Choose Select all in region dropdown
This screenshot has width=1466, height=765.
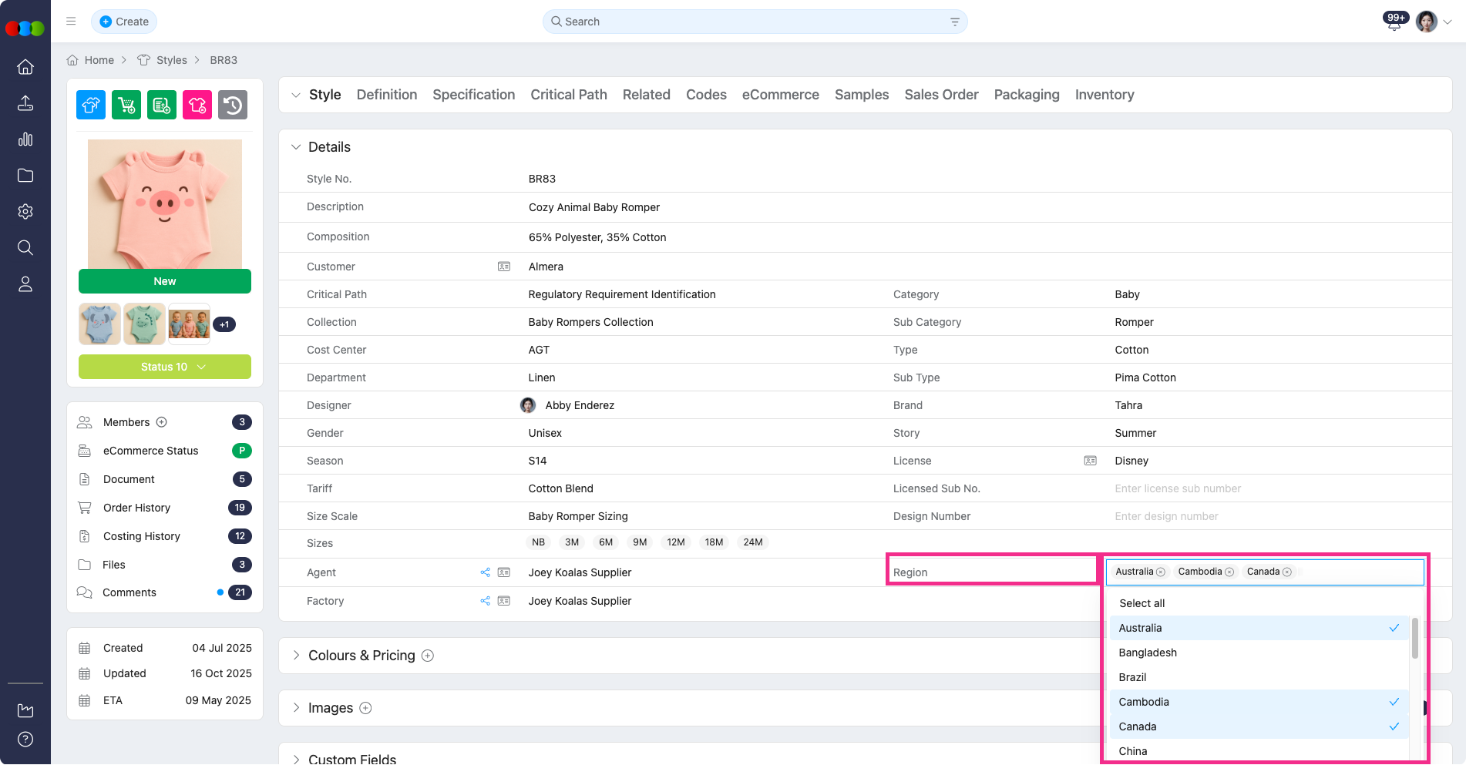[1142, 603]
